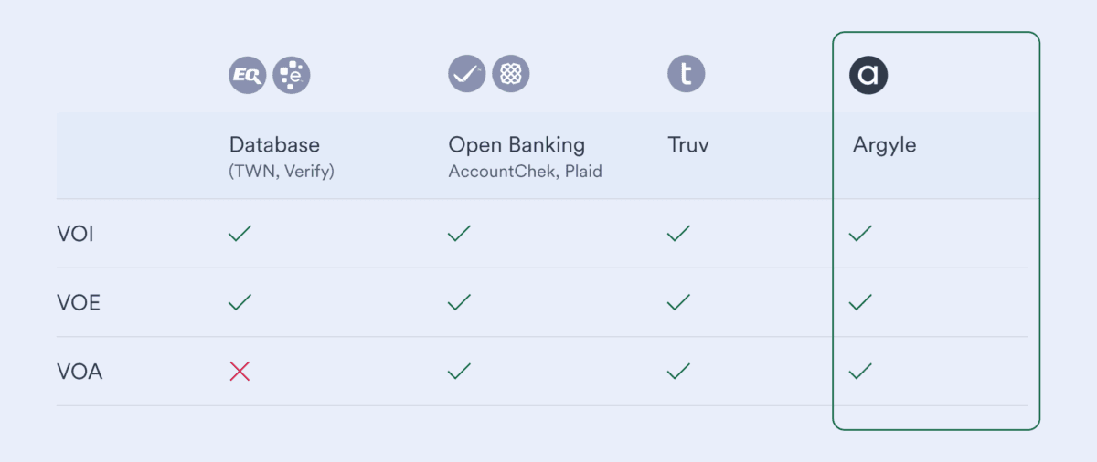The width and height of the screenshot is (1097, 462).
Task: Click the Database VOI checkmark
Action: pos(240,234)
